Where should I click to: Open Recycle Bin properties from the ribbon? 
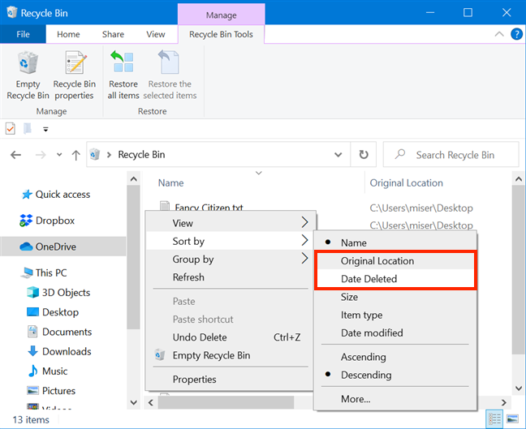75,75
